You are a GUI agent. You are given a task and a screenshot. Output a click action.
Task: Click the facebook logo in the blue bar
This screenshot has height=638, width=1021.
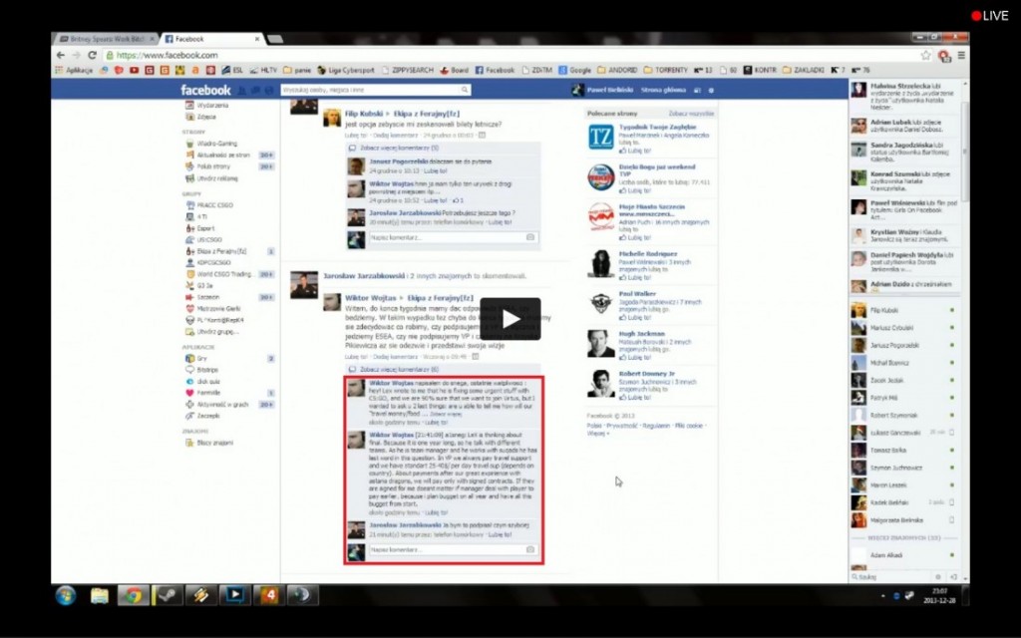pyautogui.click(x=205, y=90)
